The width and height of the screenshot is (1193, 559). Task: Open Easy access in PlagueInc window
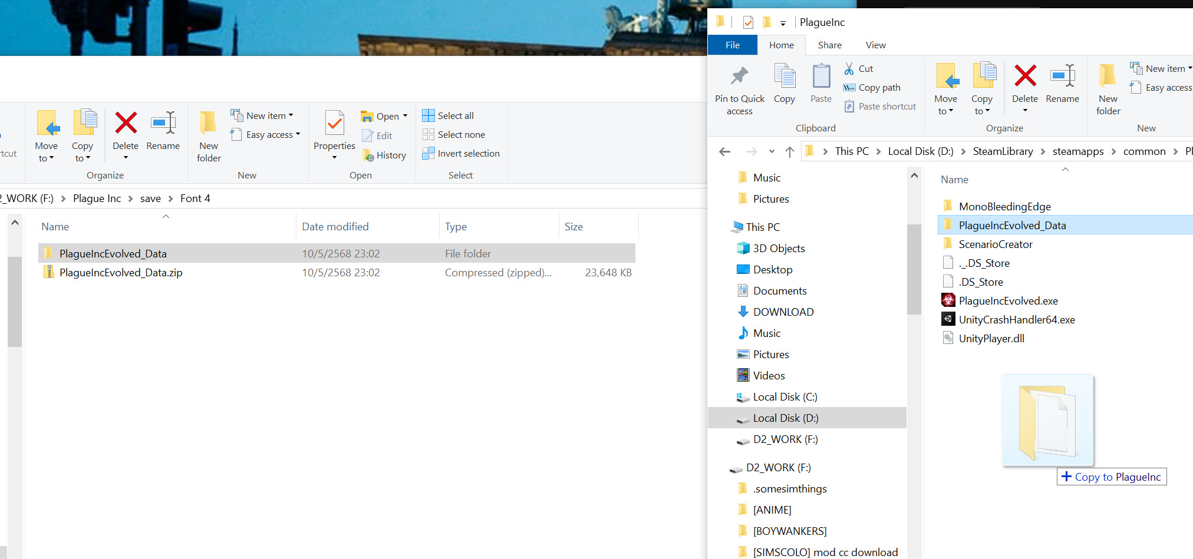coord(1161,87)
